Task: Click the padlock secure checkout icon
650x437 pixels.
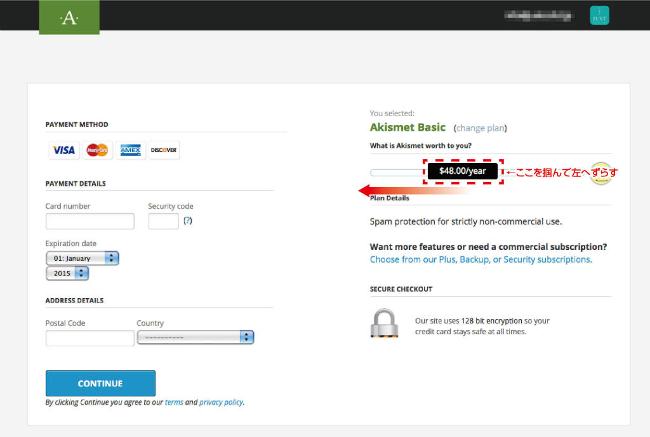Action: (x=384, y=323)
